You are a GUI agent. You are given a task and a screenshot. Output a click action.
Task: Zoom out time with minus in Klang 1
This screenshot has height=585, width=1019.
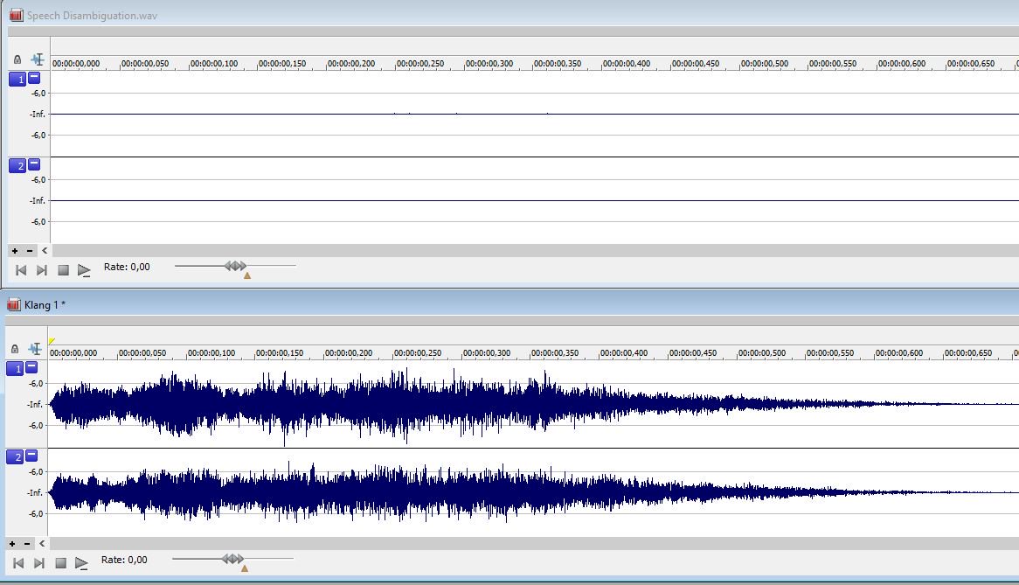click(26, 543)
